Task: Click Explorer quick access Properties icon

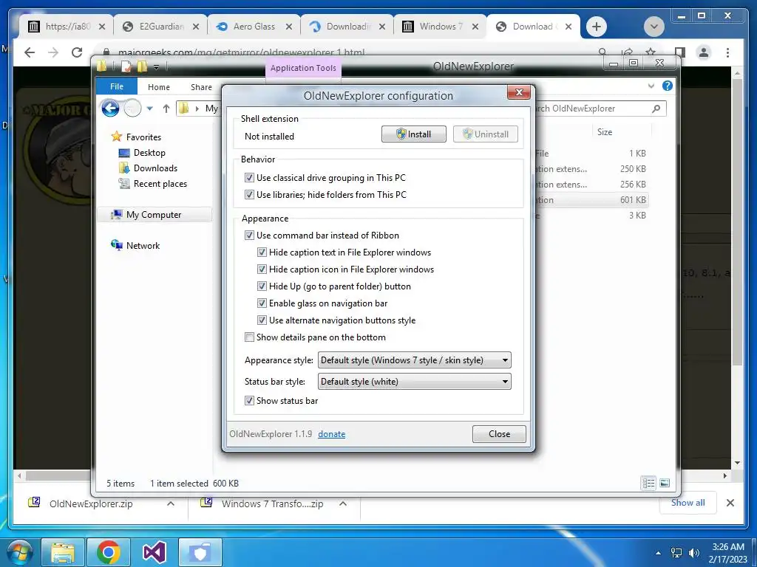Action: click(126, 66)
